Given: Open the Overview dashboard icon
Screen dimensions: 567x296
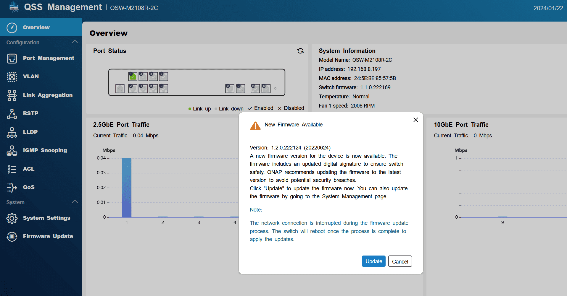Looking at the screenshot, I should pos(12,27).
